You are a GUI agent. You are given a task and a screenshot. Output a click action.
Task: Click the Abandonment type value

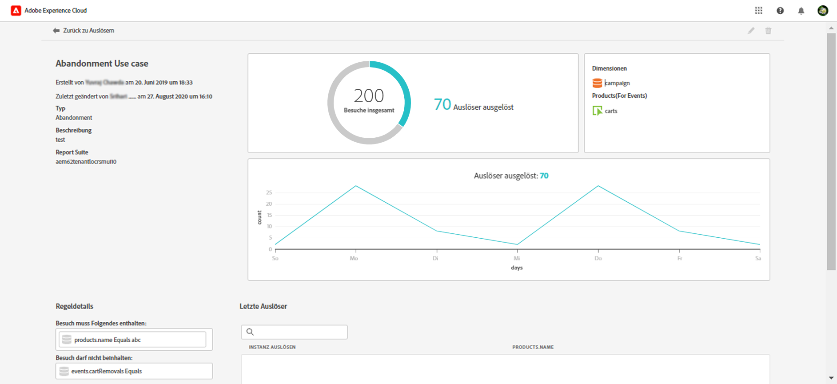pyautogui.click(x=74, y=118)
